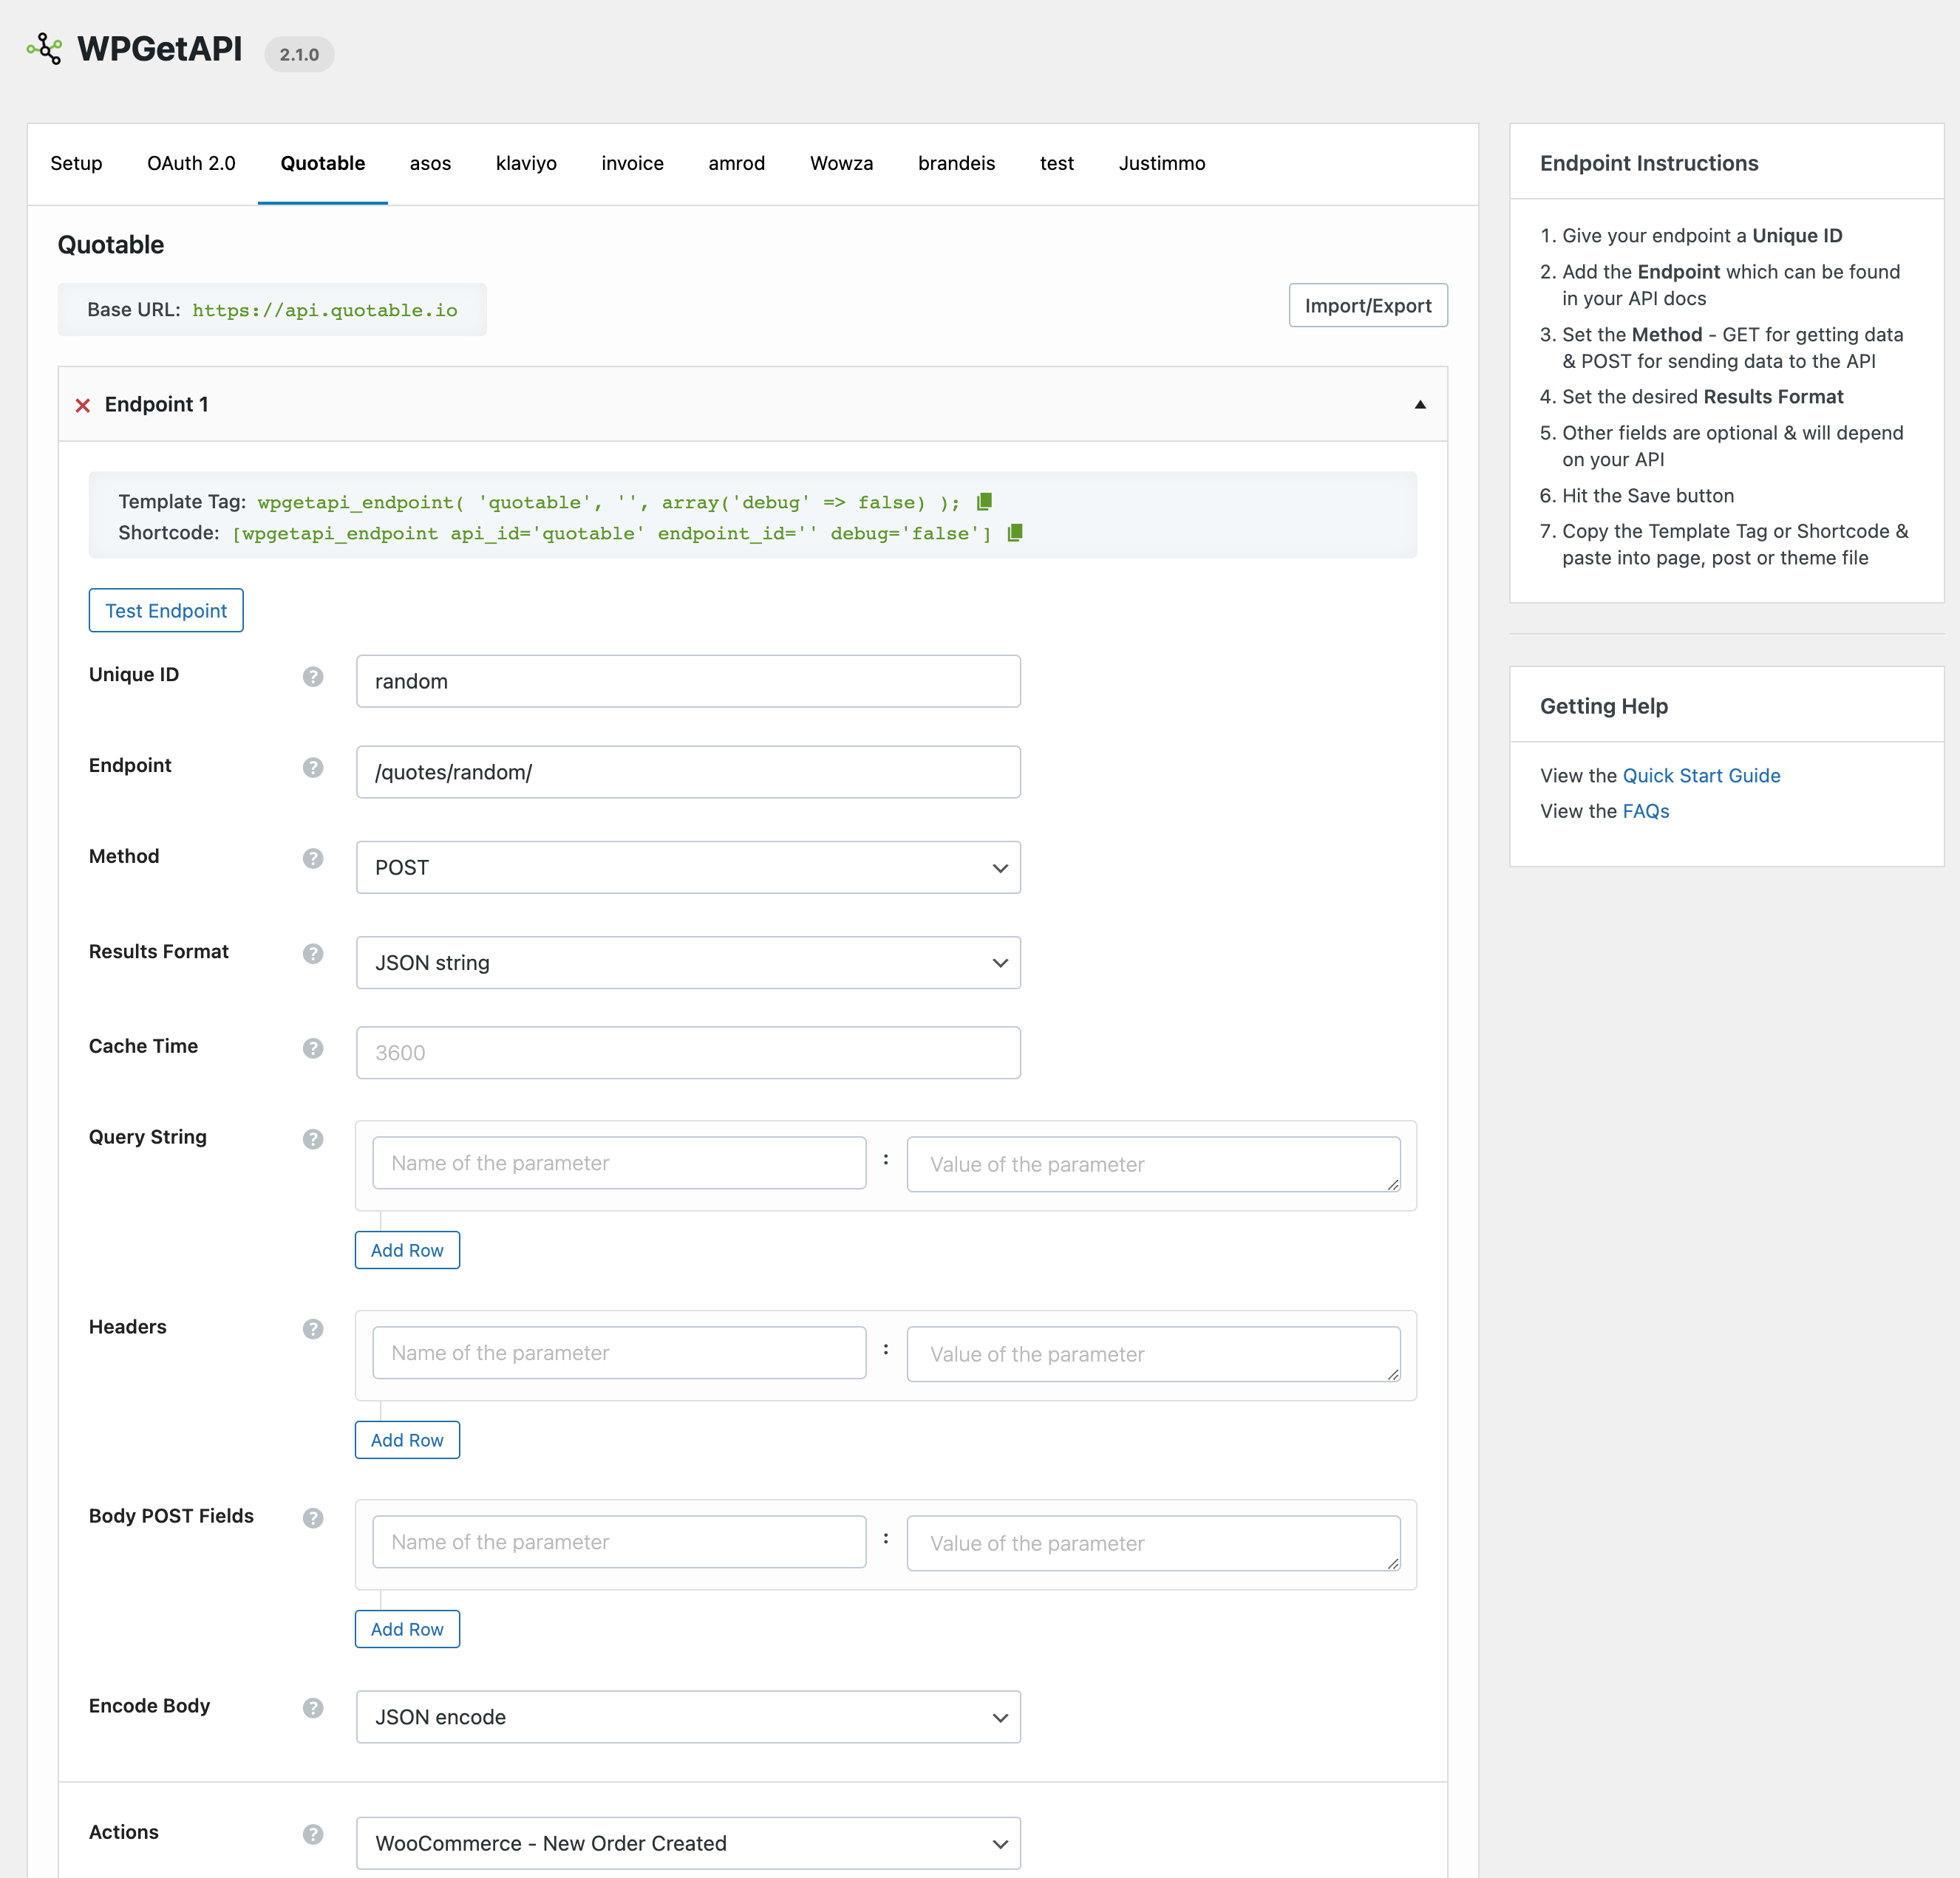Click help icon for Results Format
Viewport: 1960px width, 1878px height.
click(313, 954)
